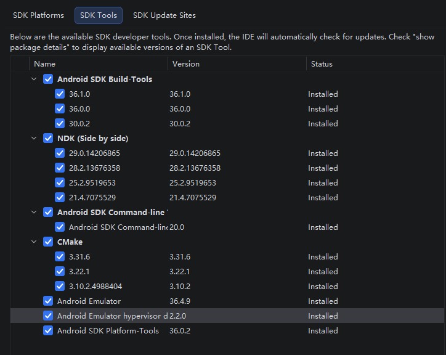Uncheck CMake 3.22.1 checkbox
Image resolution: width=446 pixels, height=355 pixels.
(x=60, y=272)
